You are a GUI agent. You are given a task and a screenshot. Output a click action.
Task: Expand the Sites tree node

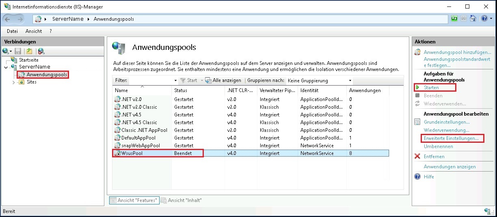click(x=13, y=82)
